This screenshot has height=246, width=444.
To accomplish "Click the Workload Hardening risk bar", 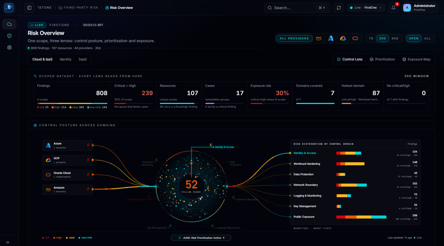I will (350, 164).
